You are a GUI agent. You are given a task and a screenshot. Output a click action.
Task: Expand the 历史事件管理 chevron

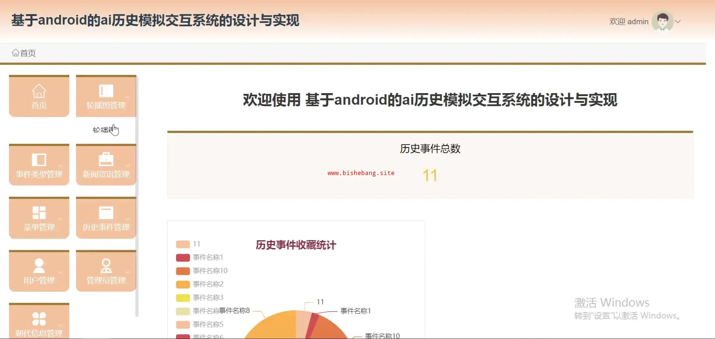pos(128,219)
